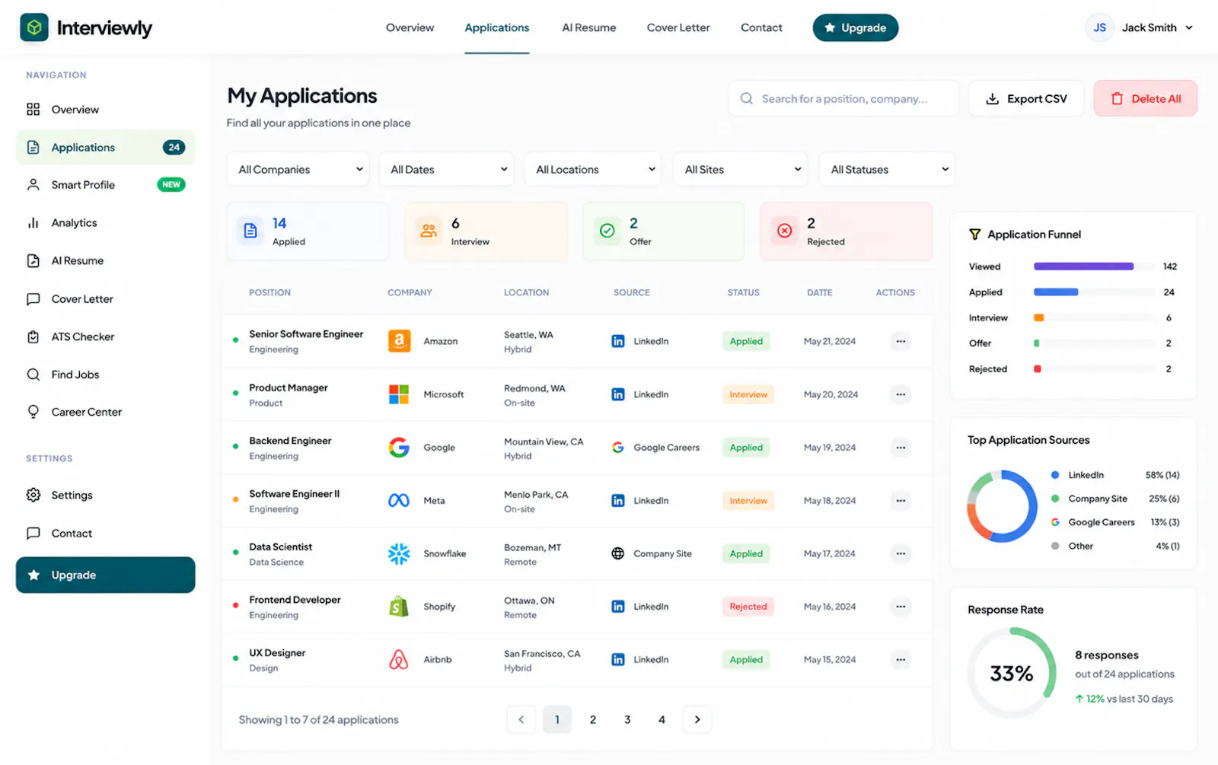Open ATS Checker in the sidebar
Viewport: 1218px width, 765px height.
[x=105, y=336]
